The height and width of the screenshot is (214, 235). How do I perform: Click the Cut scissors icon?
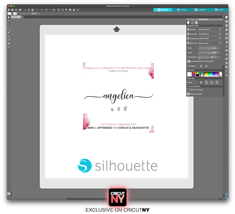[x=25, y=10]
